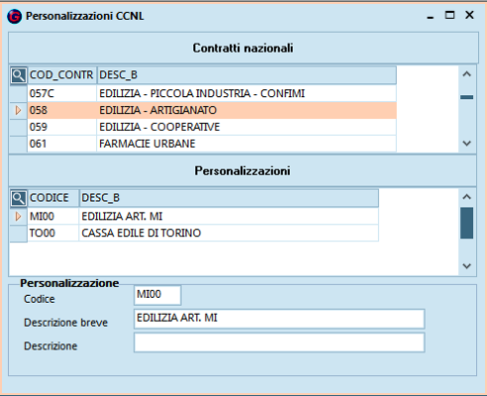Click row indicator arrow beside MI00
This screenshot has width=487, height=396.
[18, 217]
